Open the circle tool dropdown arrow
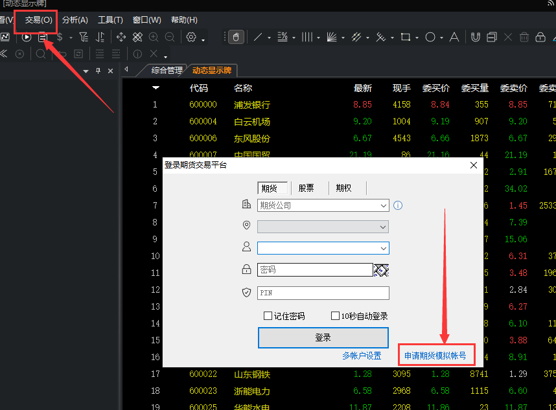This screenshot has height=410, width=556. click(x=441, y=38)
